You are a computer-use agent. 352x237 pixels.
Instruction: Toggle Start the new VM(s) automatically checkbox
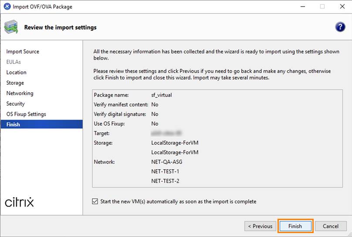tap(95, 201)
